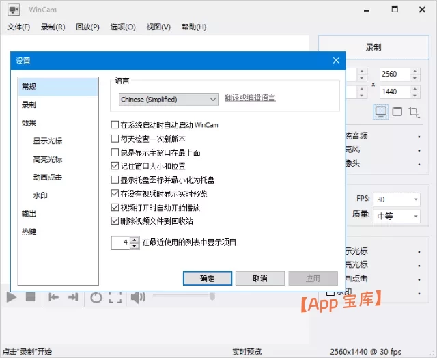The image size is (437, 358).
Task: Click the 2560x1440 @ 30 fps status text
Action: [x=365, y=352]
